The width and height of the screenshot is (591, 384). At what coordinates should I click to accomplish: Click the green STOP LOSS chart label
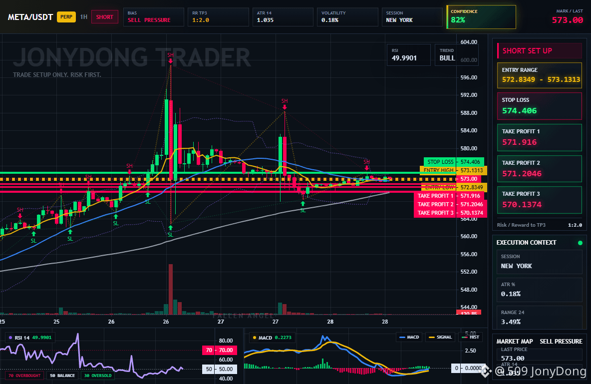454,162
